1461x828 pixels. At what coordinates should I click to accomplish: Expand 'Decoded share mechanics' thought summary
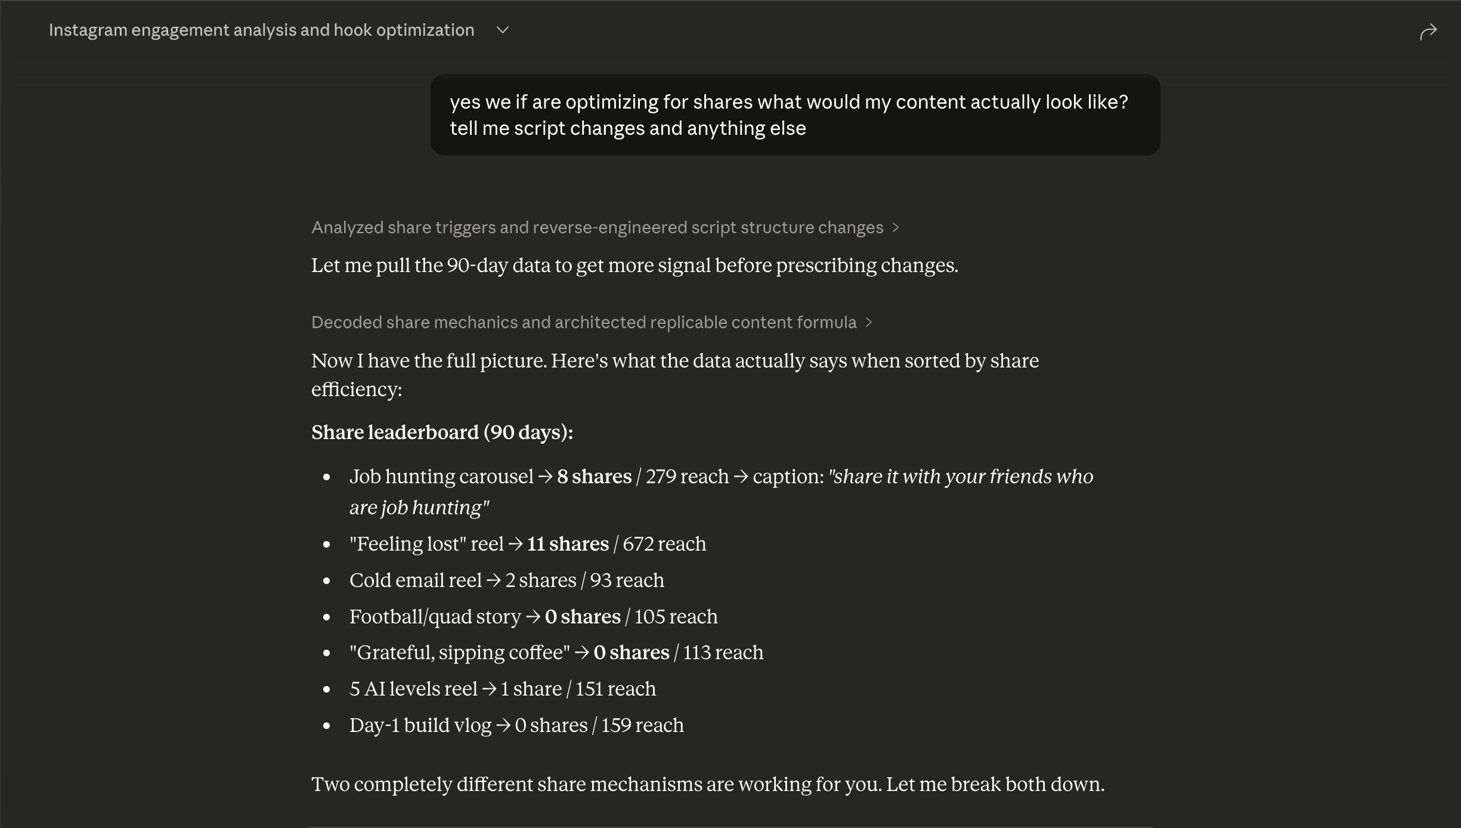(x=583, y=322)
